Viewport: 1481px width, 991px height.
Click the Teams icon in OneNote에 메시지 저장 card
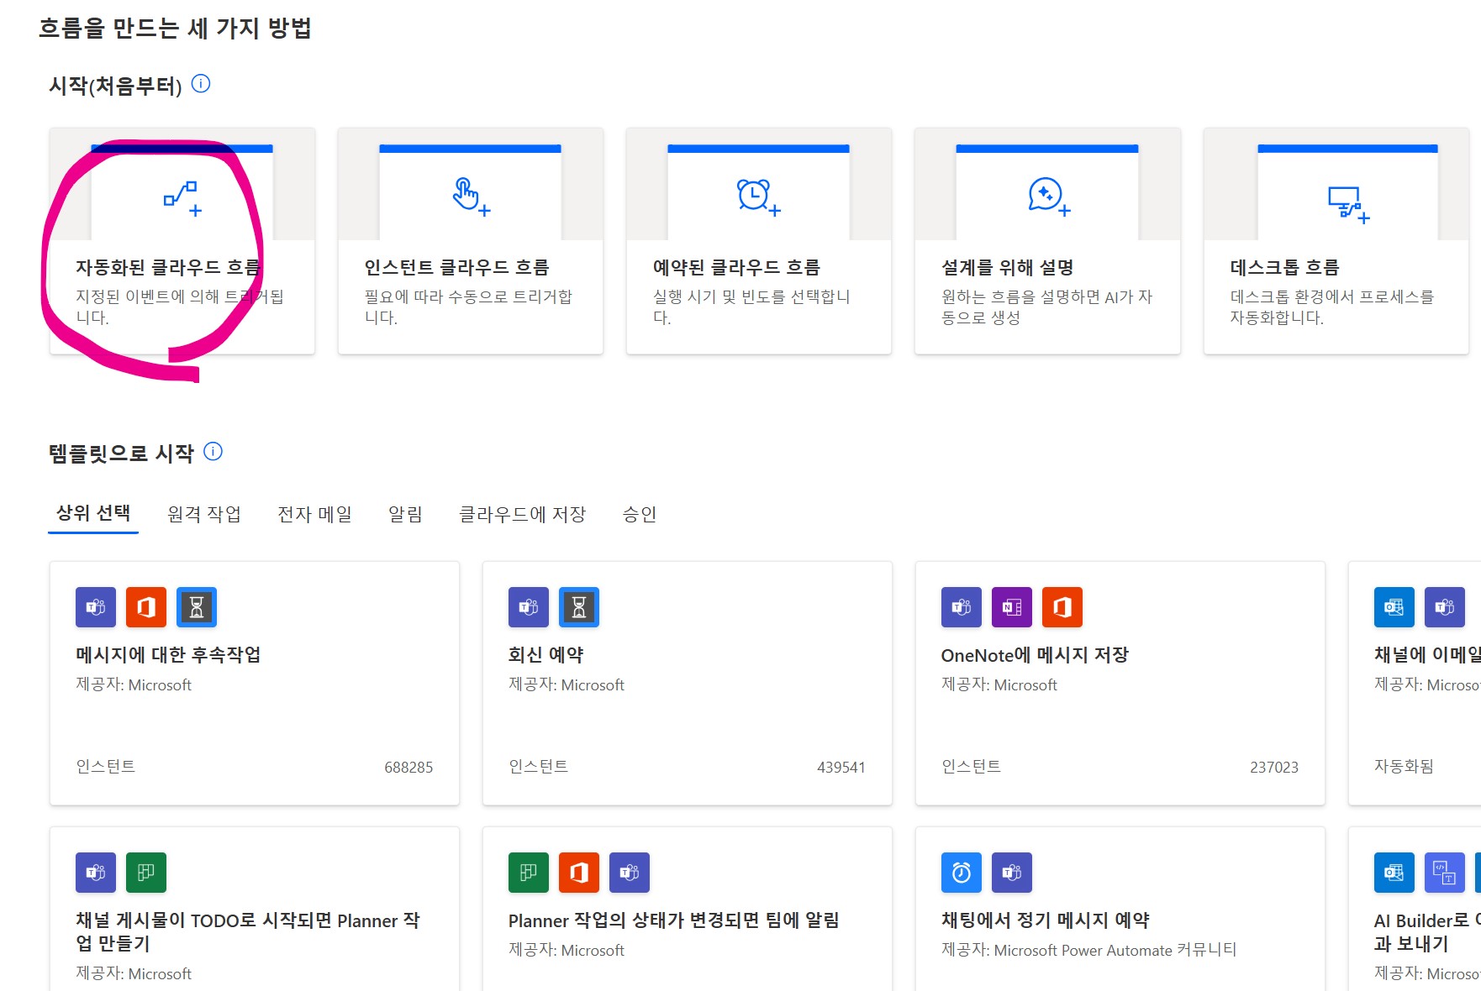[962, 607]
